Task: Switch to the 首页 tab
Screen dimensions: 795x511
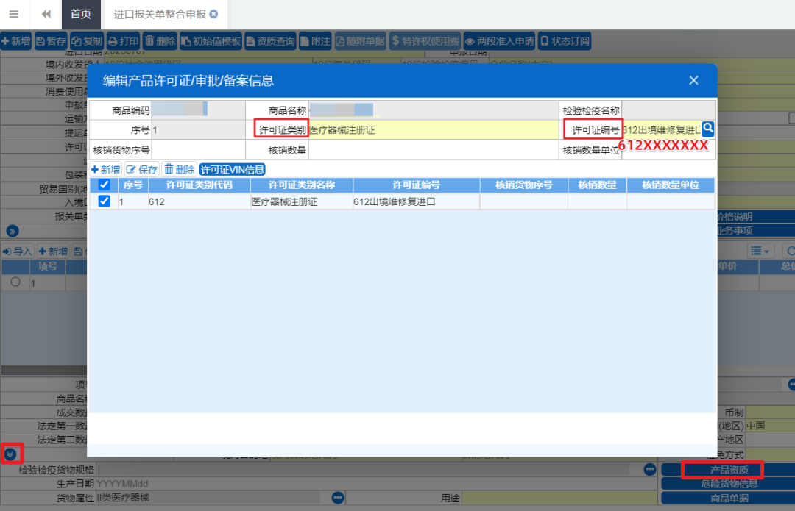Action: tap(81, 14)
